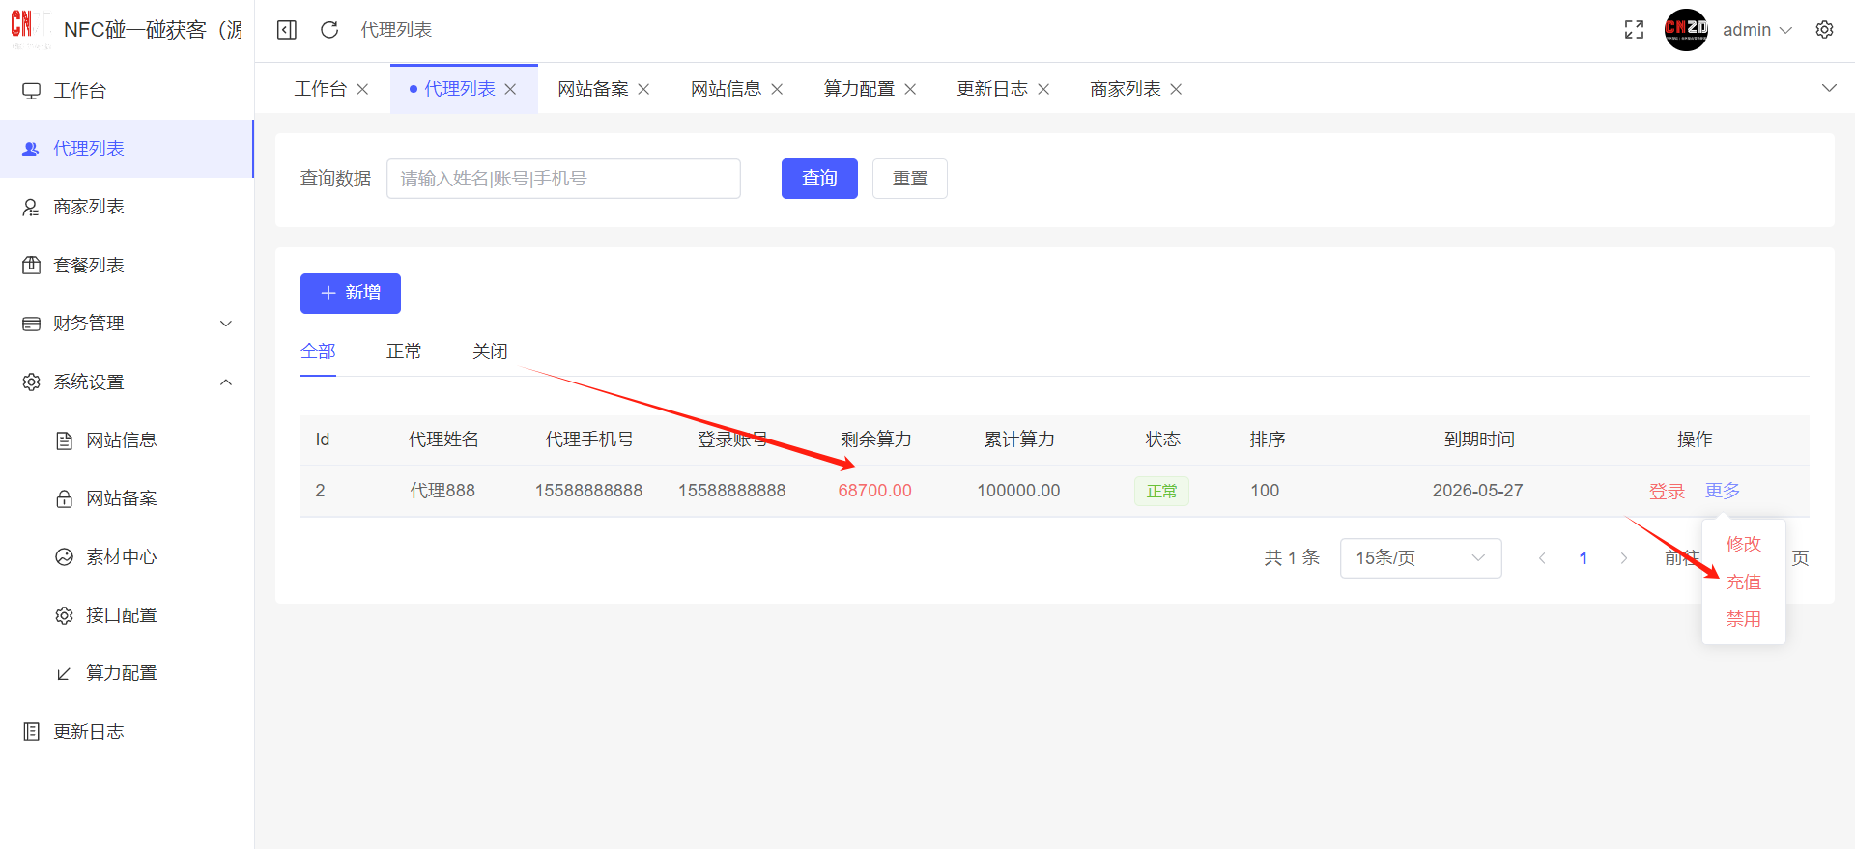This screenshot has width=1855, height=849.
Task: Focus the 查询数据 search input field
Action: 563,179
